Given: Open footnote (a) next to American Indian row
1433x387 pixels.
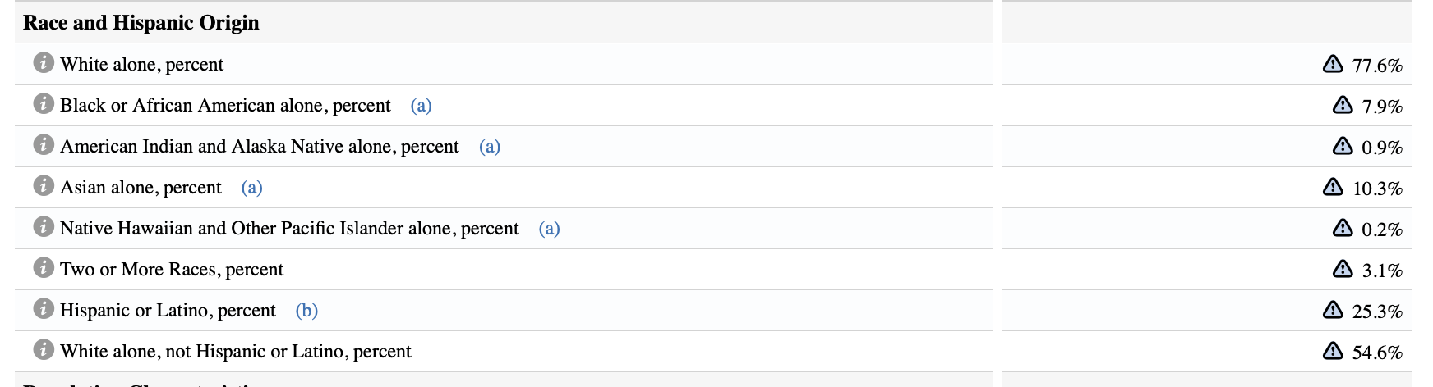Looking at the screenshot, I should click(490, 147).
